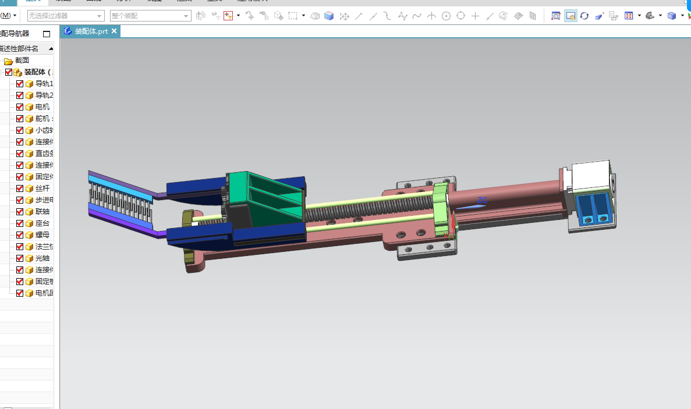The image size is (691, 409).
Task: Switch to the 装配体.prt document tab
Action: click(91, 31)
